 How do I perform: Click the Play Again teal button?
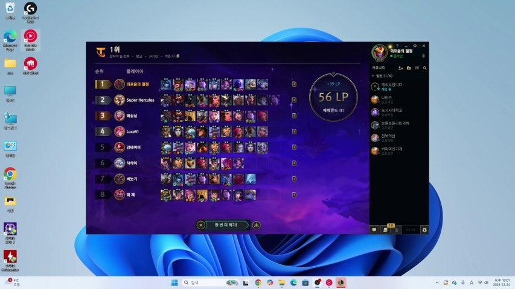point(226,225)
